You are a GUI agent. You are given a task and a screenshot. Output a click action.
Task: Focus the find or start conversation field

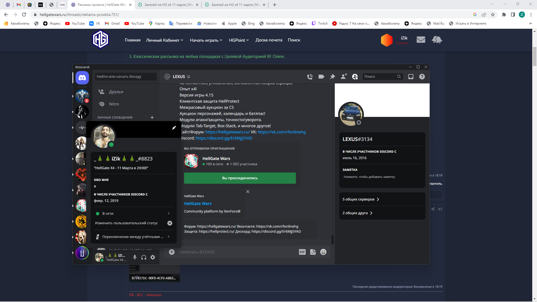[126, 77]
